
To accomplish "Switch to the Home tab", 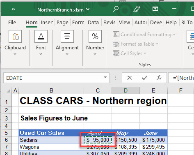I will click(x=32, y=22).
